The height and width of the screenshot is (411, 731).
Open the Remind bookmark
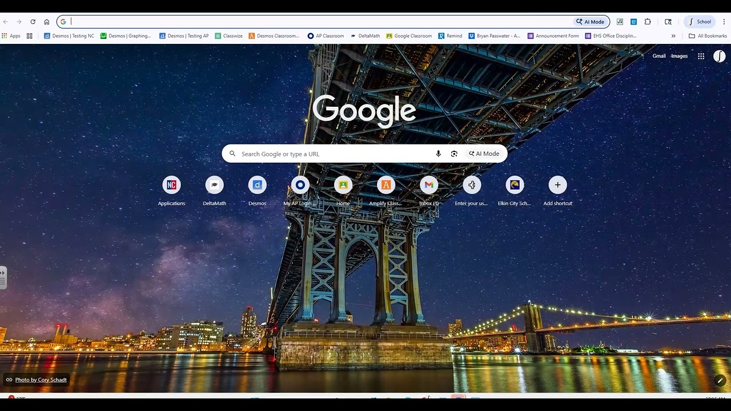coord(450,36)
